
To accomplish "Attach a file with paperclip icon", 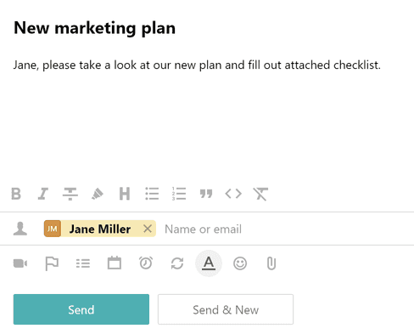I will tap(271, 263).
